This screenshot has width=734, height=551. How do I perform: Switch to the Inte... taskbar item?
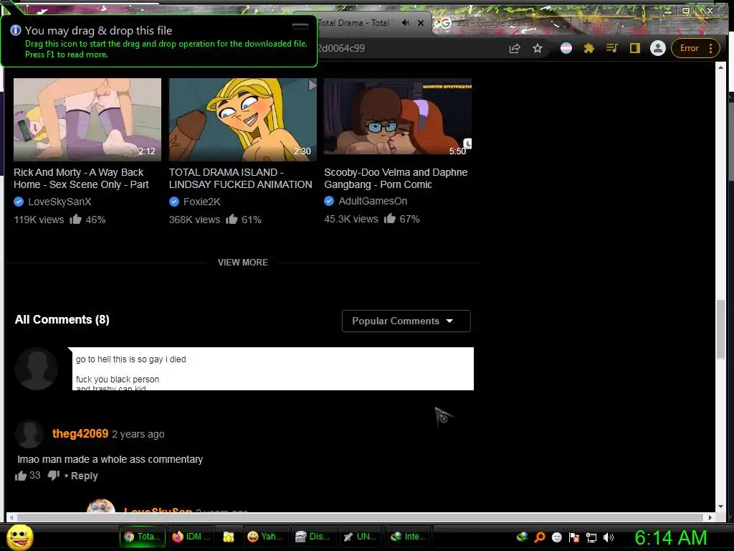(x=409, y=537)
